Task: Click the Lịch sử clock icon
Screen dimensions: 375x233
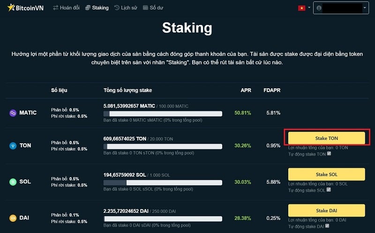Action: coord(117,8)
